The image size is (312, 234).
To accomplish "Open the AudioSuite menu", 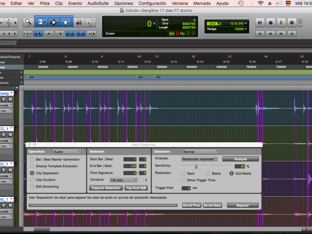I will point(98,3).
